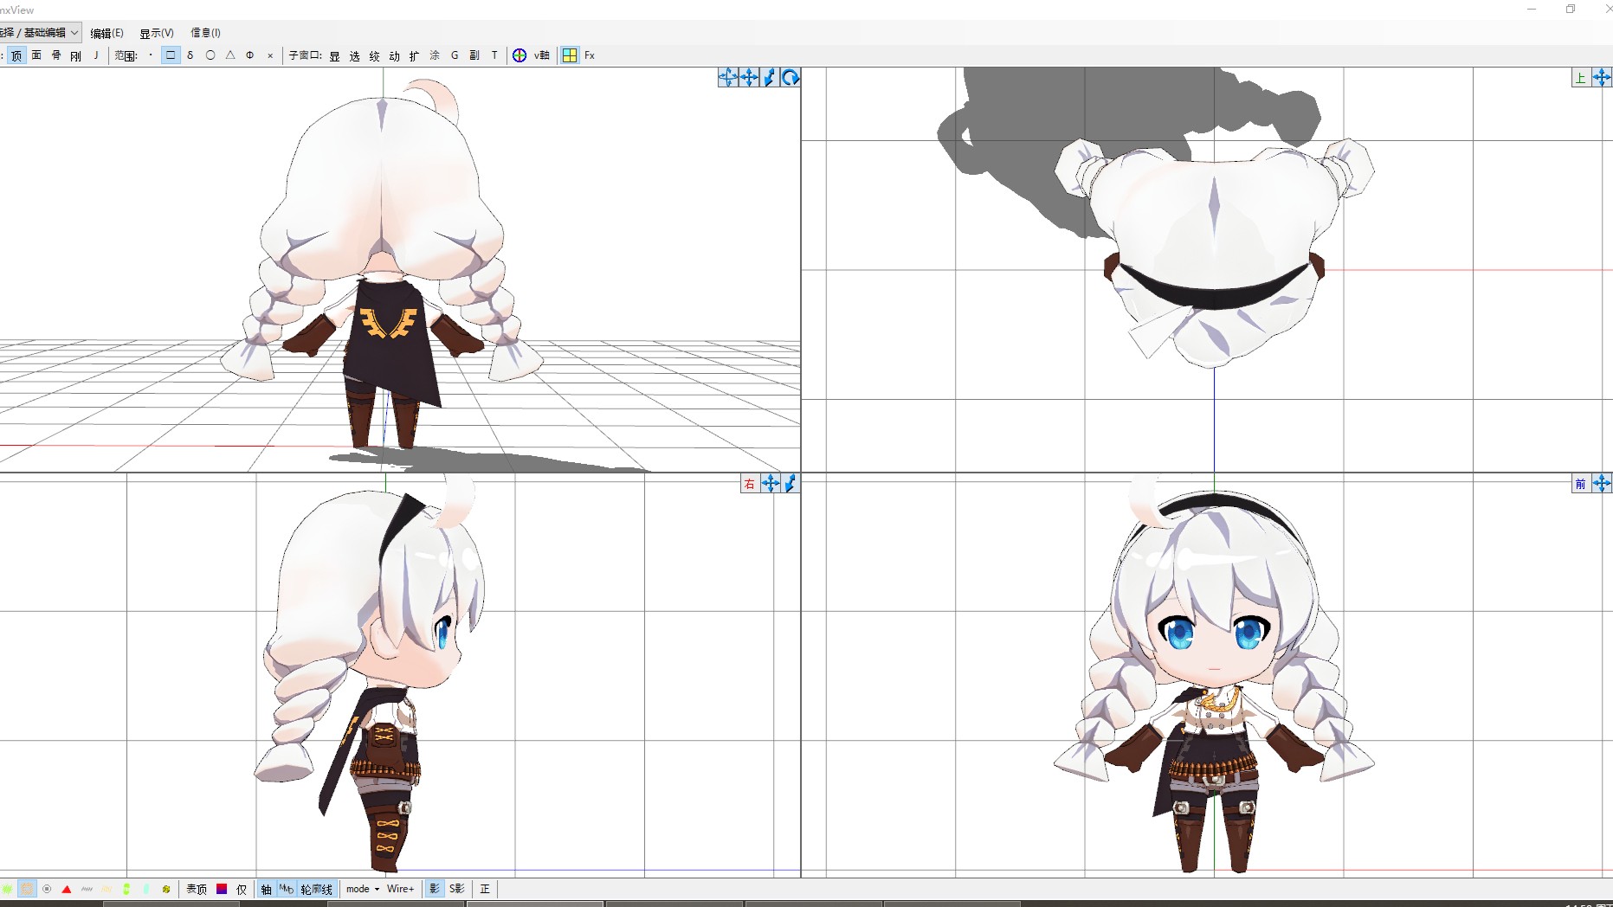Open the 编辑(E) menu
Image resolution: width=1613 pixels, height=907 pixels.
point(106,33)
